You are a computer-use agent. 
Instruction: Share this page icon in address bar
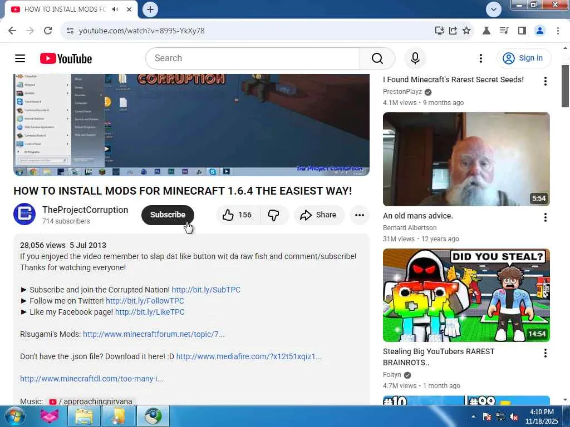coord(453,31)
